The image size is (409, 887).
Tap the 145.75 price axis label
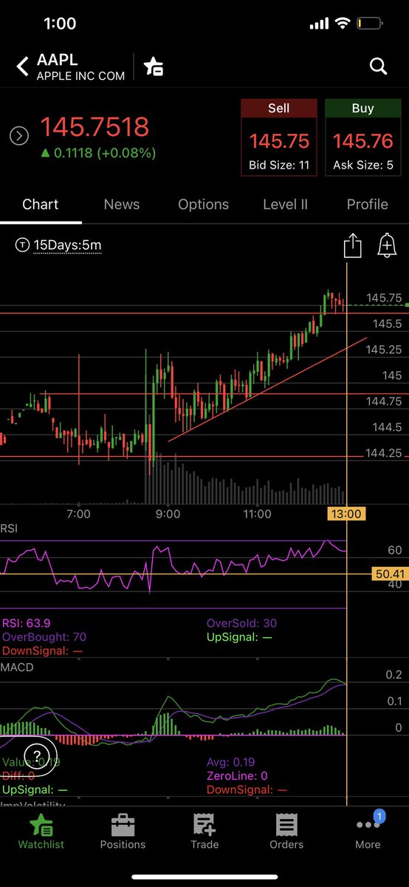pos(384,298)
